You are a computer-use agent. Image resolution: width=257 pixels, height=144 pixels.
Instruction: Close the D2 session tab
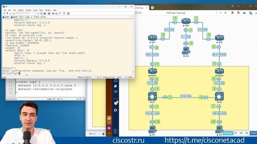(32, 17)
